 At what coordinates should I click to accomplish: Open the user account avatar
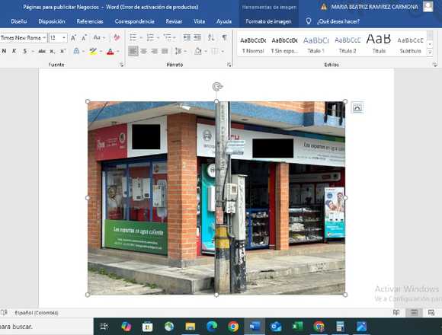(x=428, y=6)
